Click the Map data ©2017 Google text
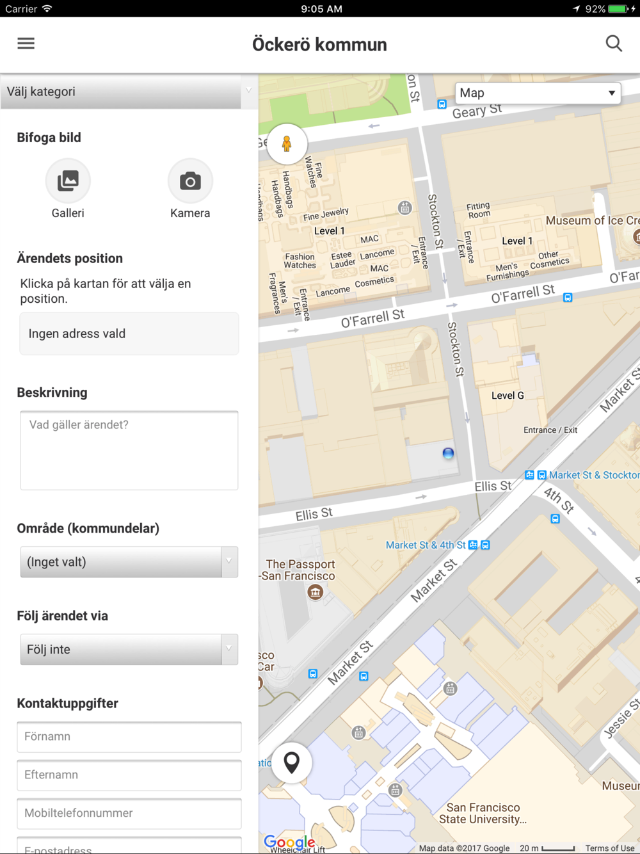 coord(464,848)
